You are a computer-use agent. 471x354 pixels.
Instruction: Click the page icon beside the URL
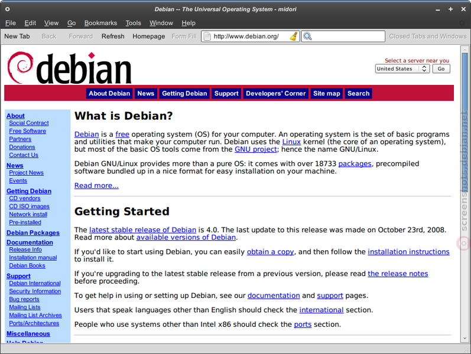tap(207, 37)
